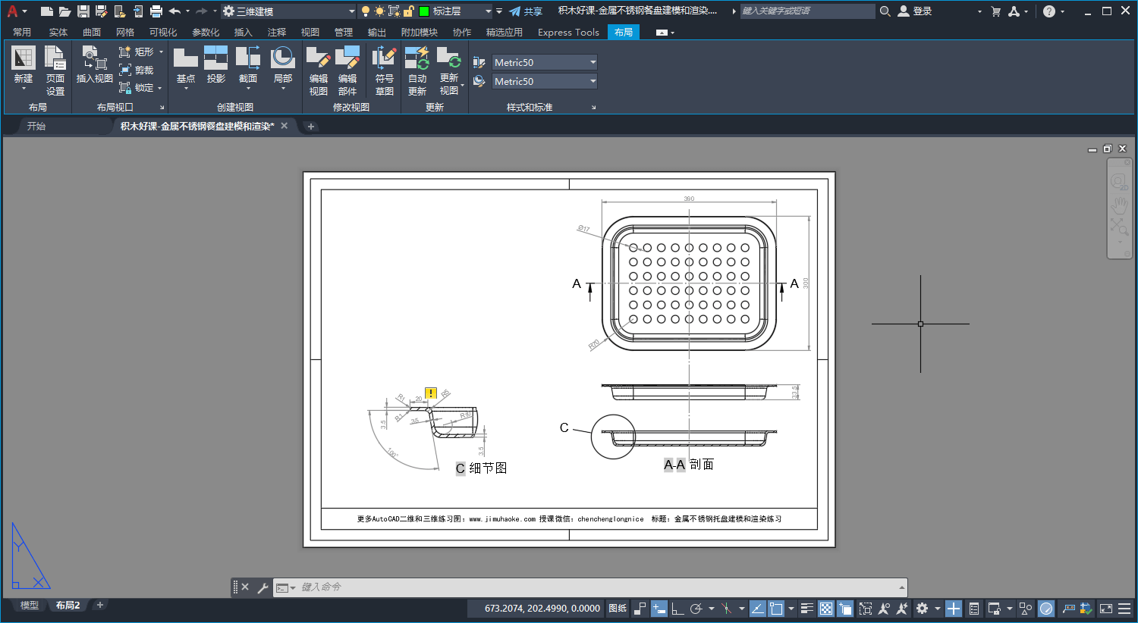Screen dimensions: 1138x623
Task: Expand the 样式和标准 panel launcher arrow
Action: click(x=593, y=108)
